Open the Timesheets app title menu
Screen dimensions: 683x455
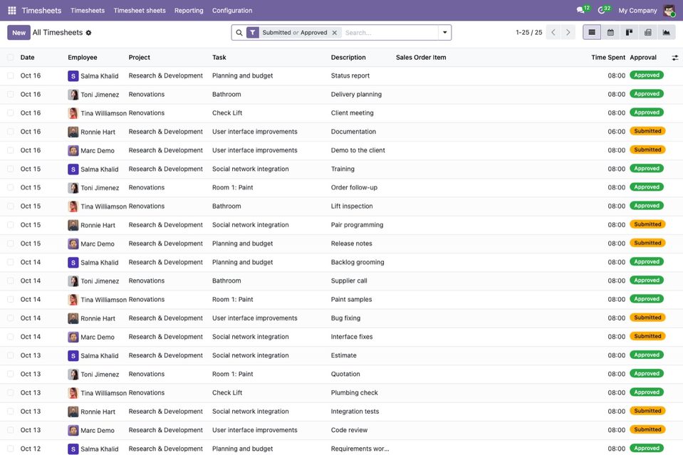pos(41,11)
